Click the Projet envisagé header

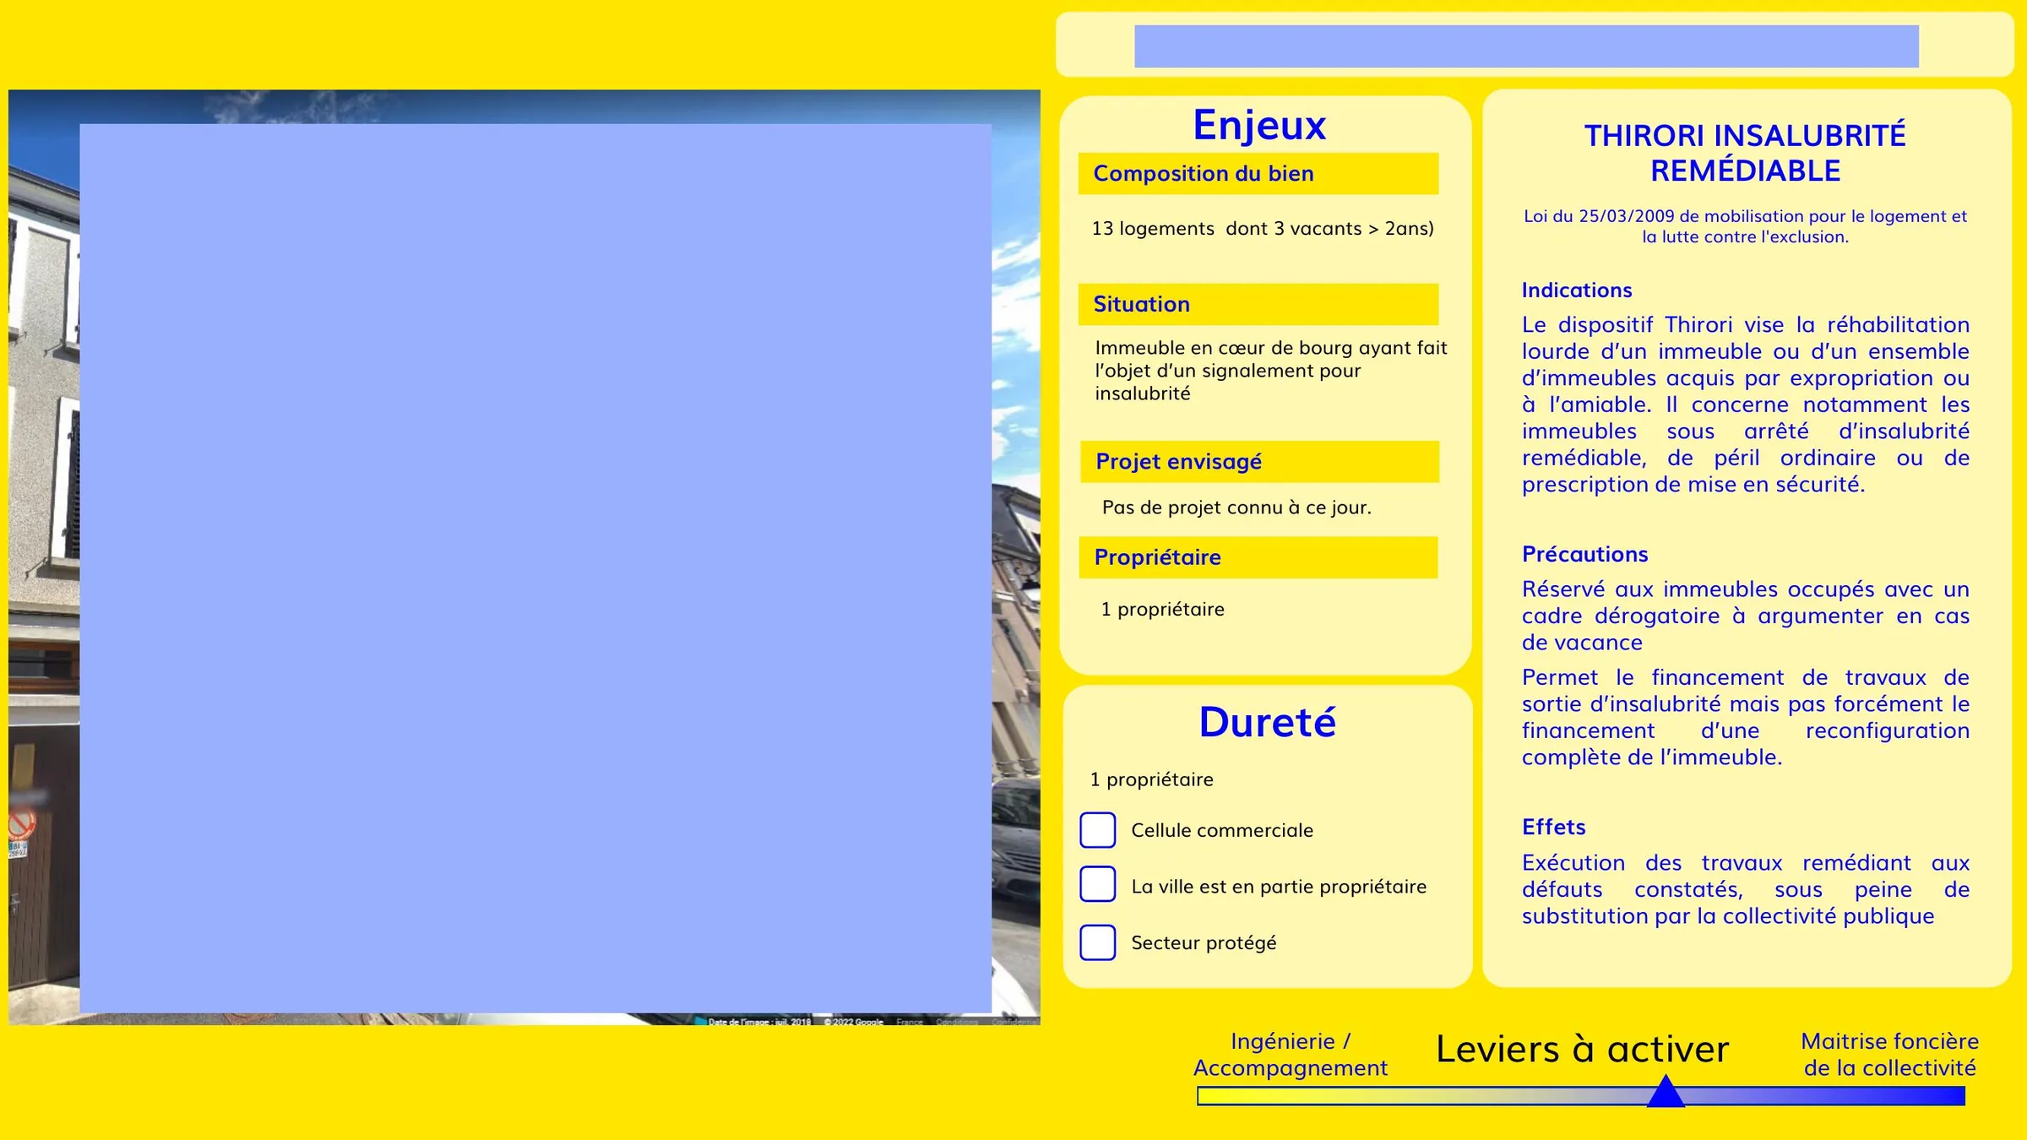1259,462
